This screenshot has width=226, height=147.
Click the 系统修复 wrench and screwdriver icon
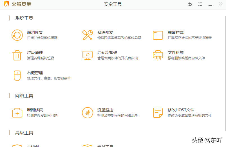(87, 35)
